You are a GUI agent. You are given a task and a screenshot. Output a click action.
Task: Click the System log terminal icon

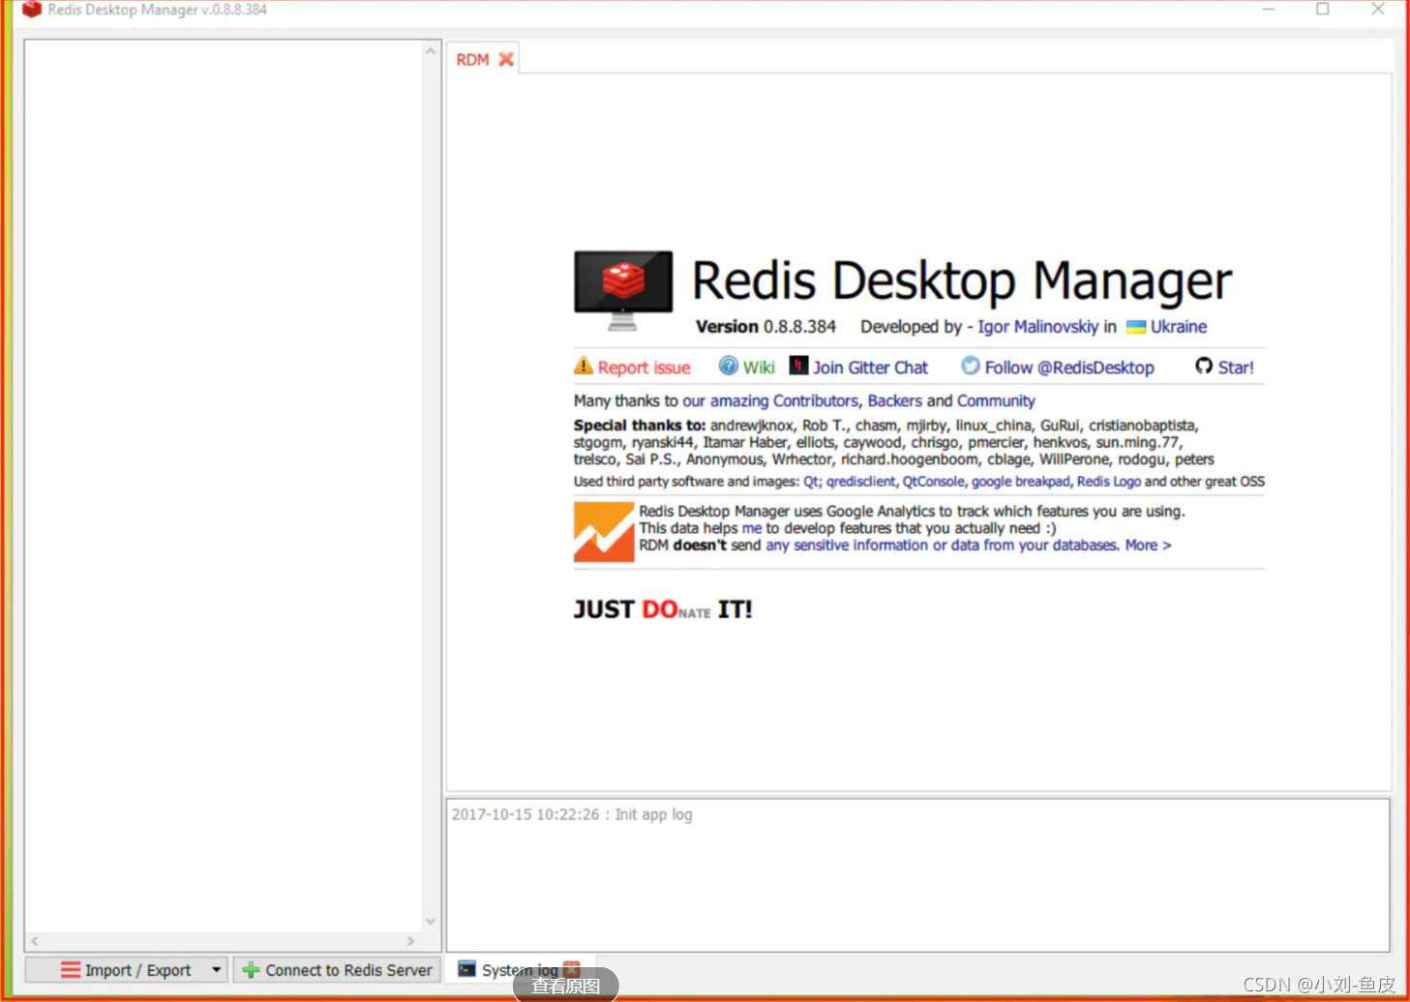(466, 969)
